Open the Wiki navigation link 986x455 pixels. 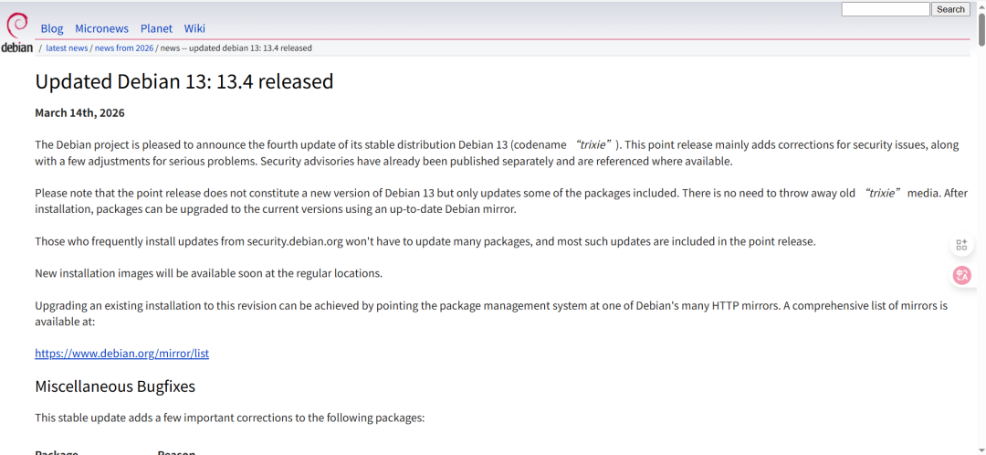click(194, 28)
